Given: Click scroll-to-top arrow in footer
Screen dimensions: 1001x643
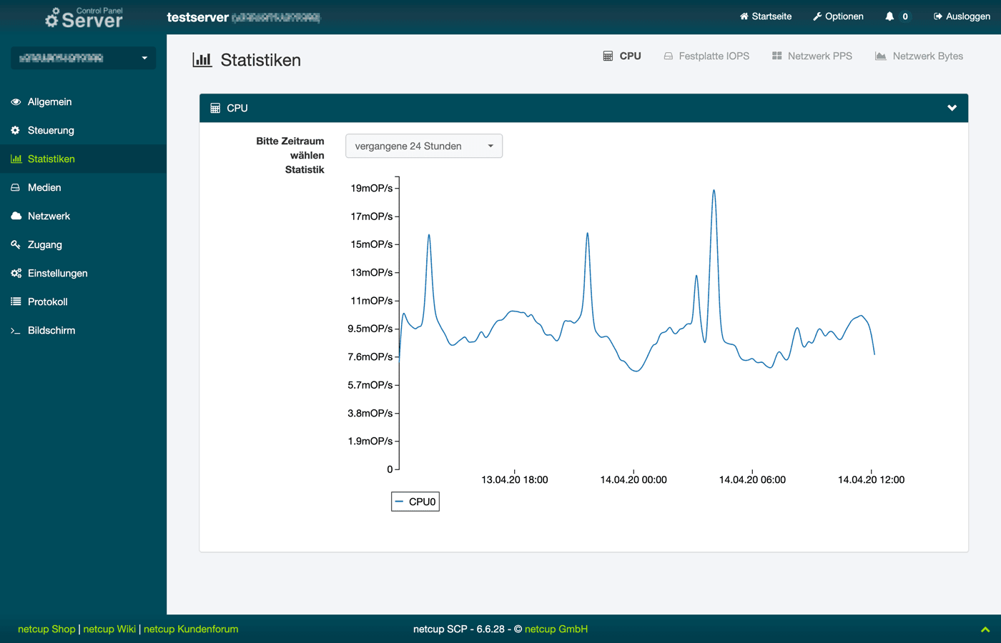Looking at the screenshot, I should click(985, 629).
